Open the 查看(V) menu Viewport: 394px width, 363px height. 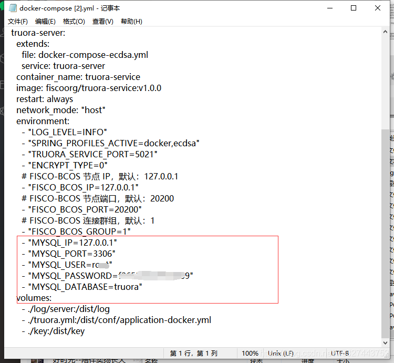coord(103,22)
